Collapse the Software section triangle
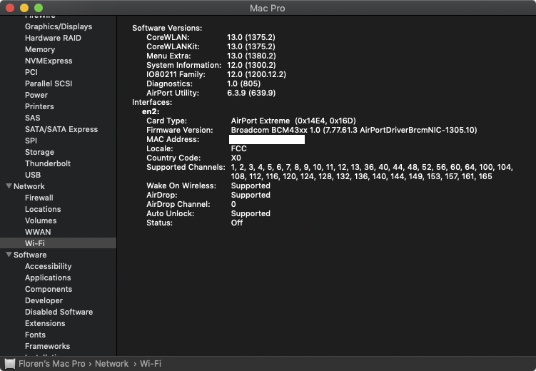 coord(9,255)
